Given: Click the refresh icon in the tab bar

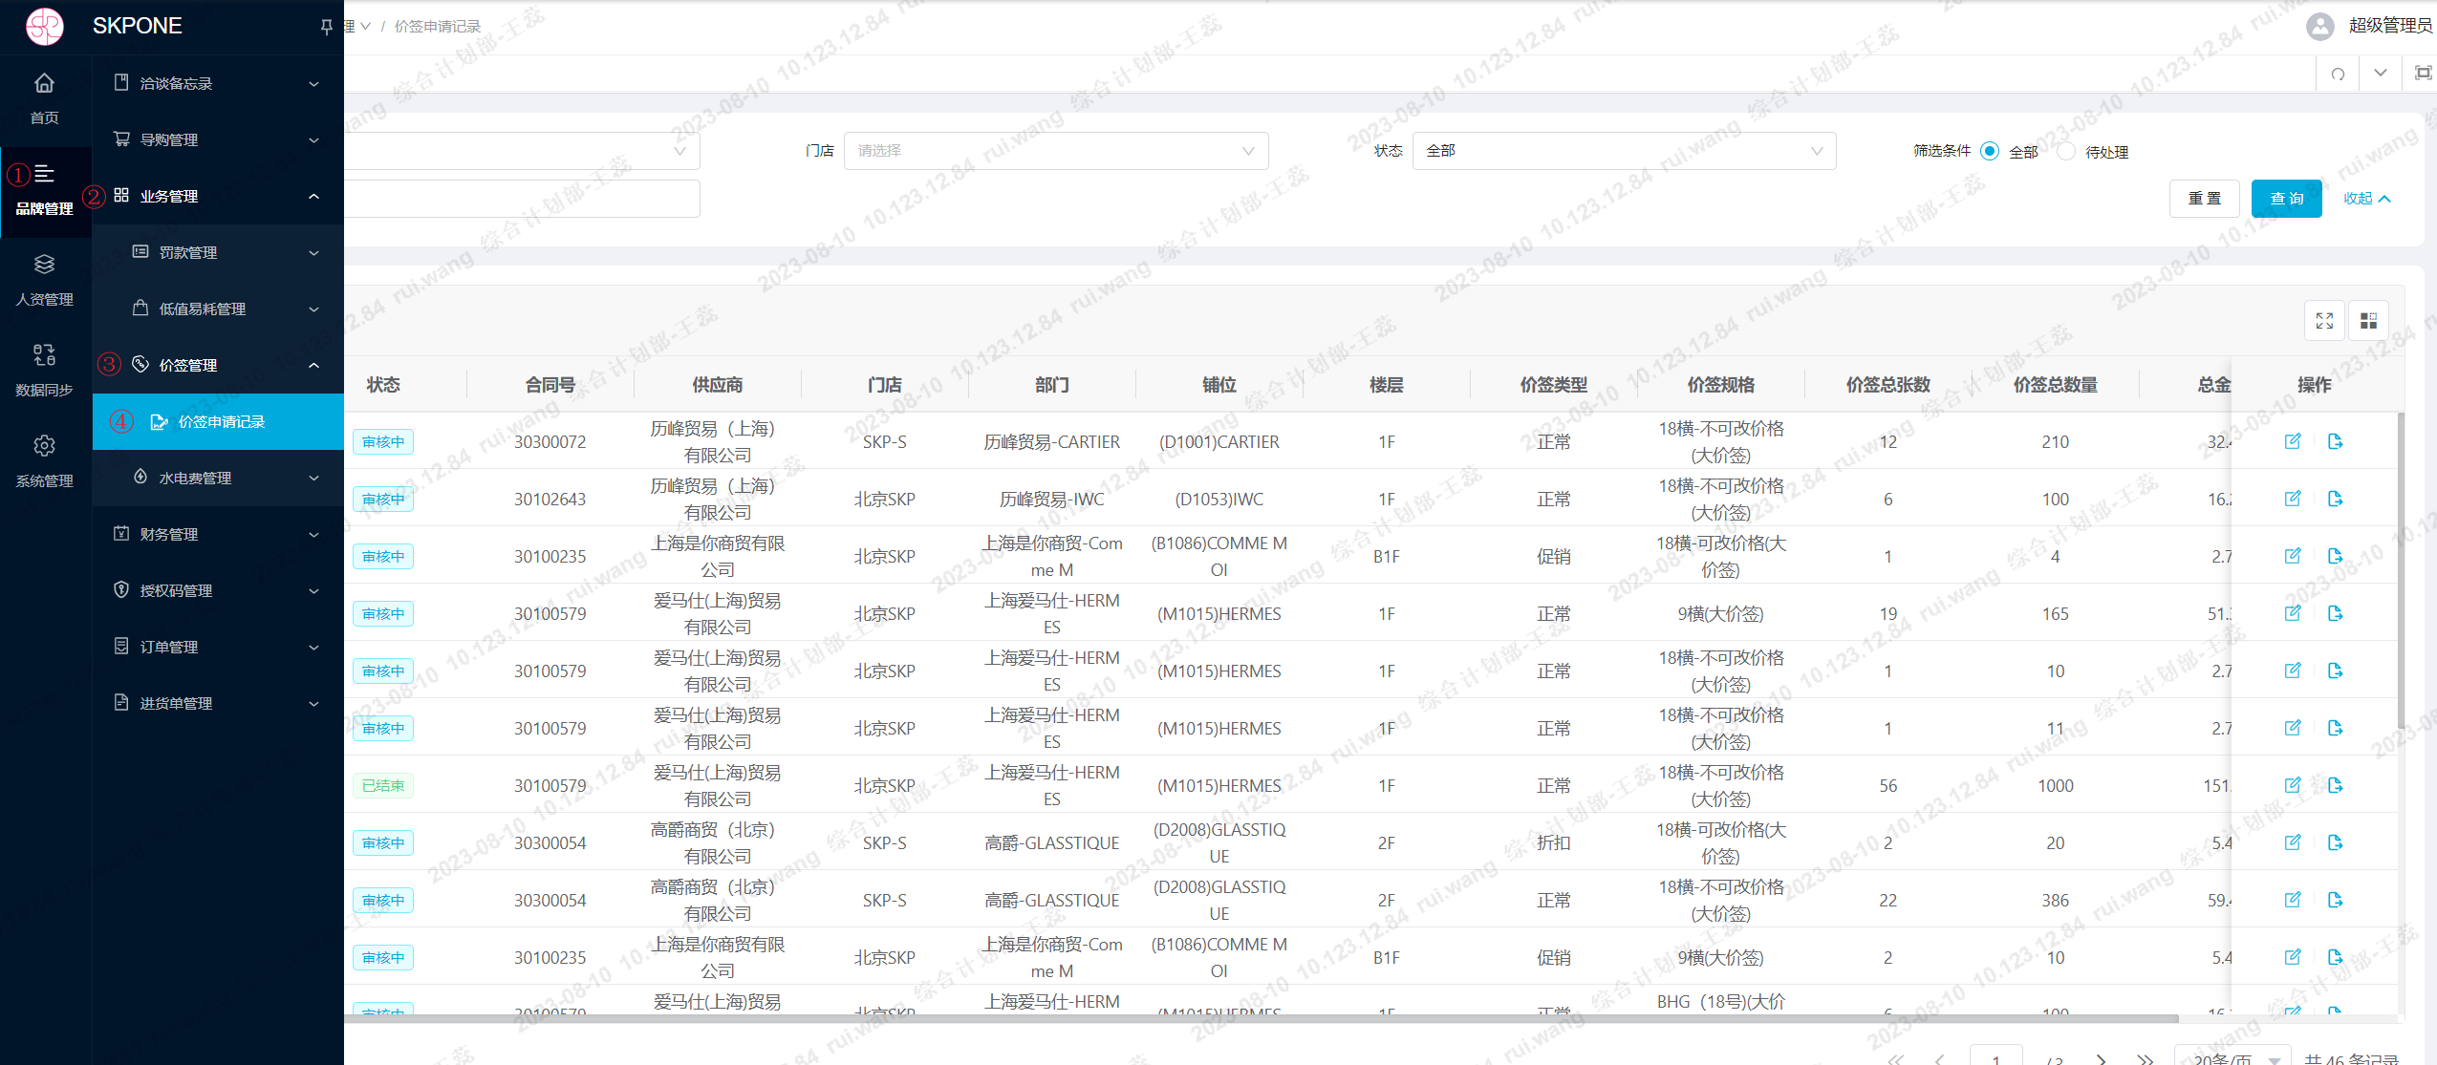Looking at the screenshot, I should 2338,74.
